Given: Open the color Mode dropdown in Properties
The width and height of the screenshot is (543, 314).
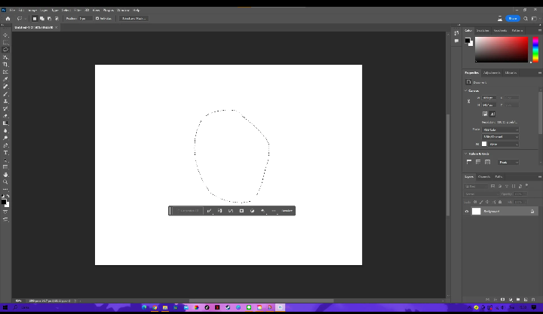Looking at the screenshot, I should click(x=501, y=130).
